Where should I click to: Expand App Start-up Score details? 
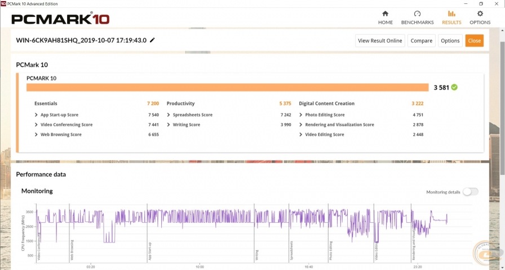(x=37, y=115)
